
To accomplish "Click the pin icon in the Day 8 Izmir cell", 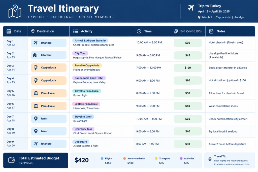I will click(36, 131).
